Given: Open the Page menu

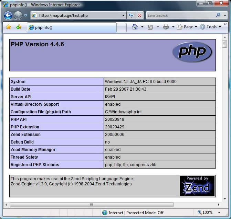Looking at the screenshot, I should click(187, 27).
